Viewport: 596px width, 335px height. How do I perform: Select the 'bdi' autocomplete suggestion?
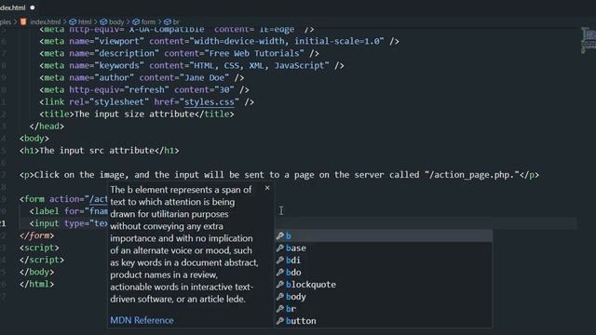coord(384,261)
